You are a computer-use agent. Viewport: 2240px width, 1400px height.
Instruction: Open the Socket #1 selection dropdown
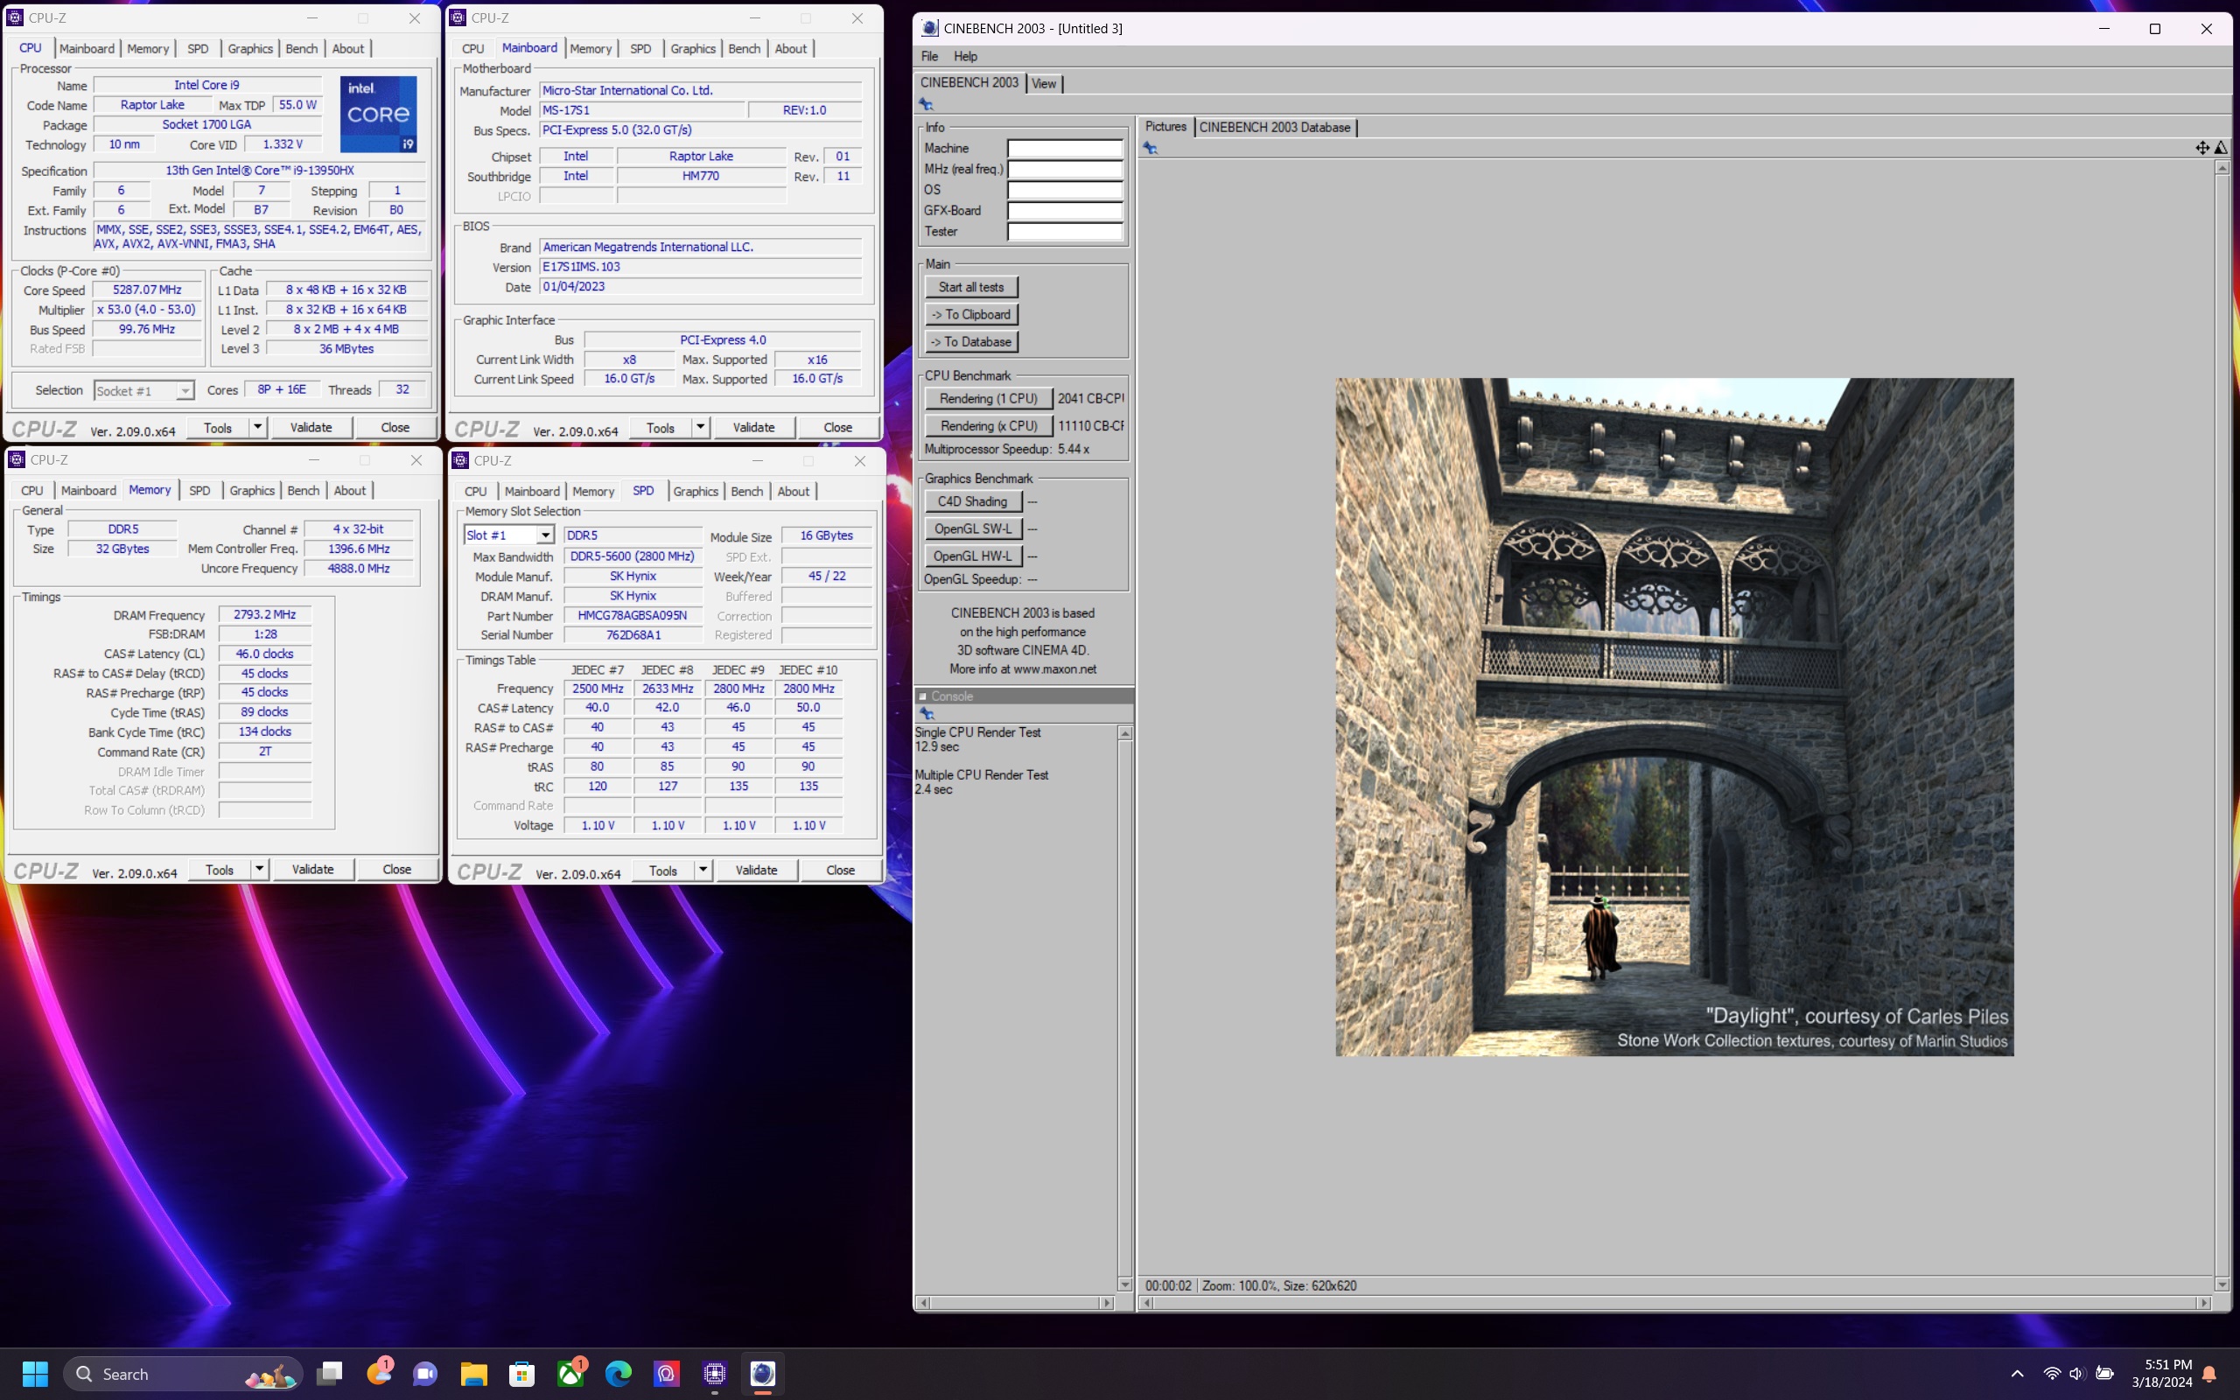pyautogui.click(x=185, y=391)
